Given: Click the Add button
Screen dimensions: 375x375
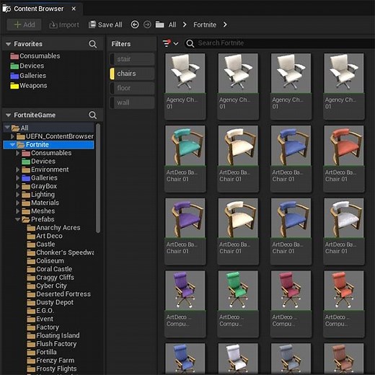Looking at the screenshot, I should [24, 25].
